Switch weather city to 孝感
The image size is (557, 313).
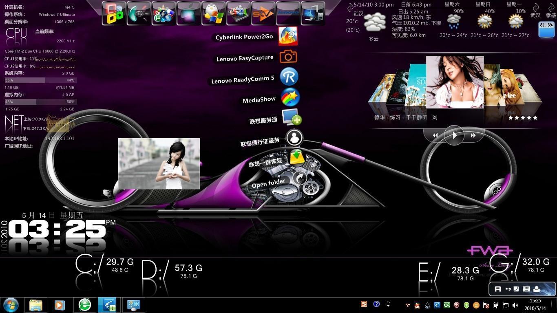pos(550,15)
